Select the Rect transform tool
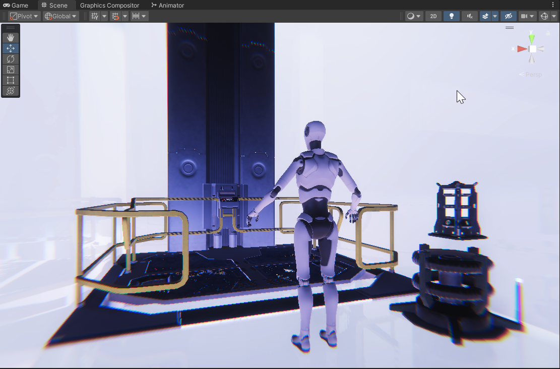This screenshot has height=369, width=560. pyautogui.click(x=11, y=80)
